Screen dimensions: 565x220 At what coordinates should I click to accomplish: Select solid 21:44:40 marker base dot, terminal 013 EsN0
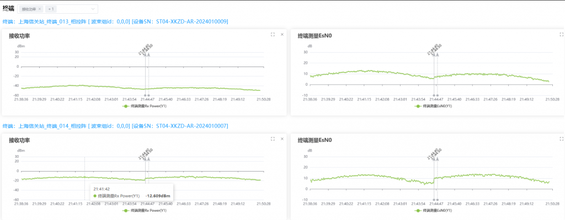click(434, 96)
